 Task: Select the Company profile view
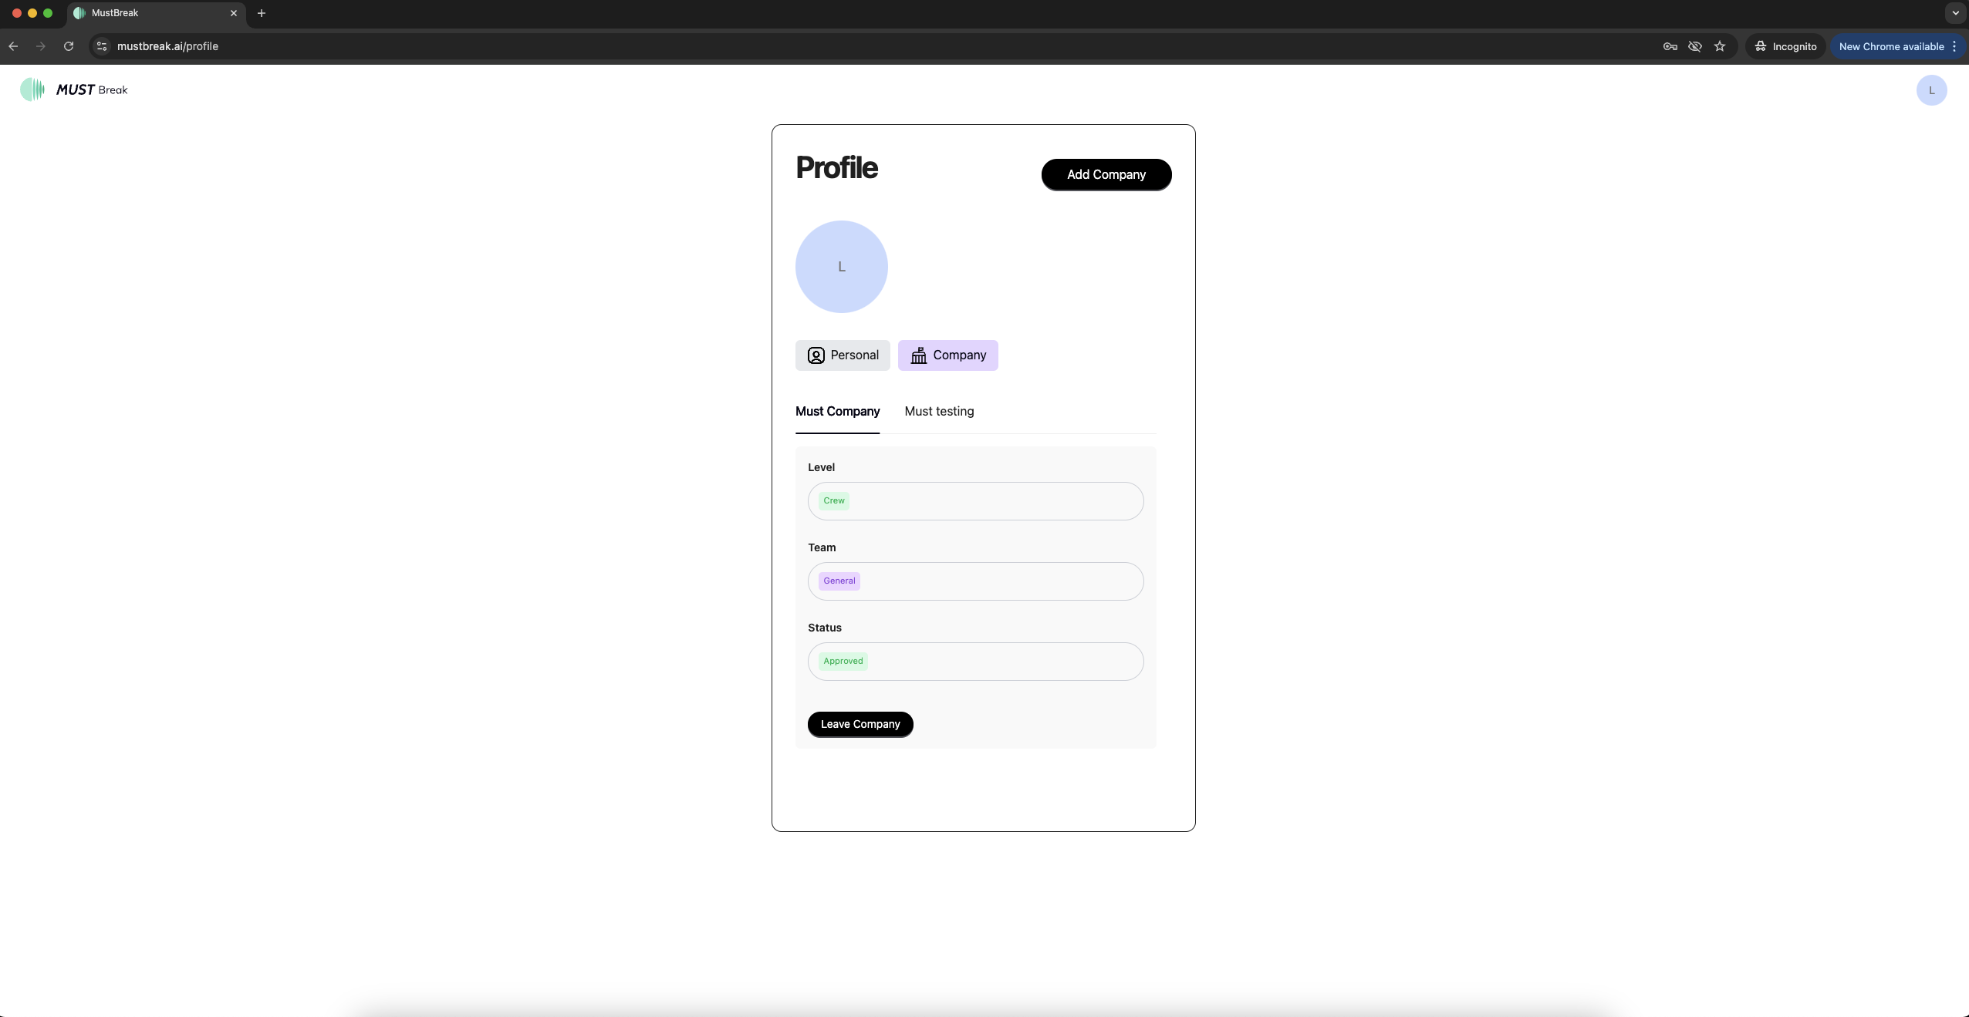click(x=948, y=355)
